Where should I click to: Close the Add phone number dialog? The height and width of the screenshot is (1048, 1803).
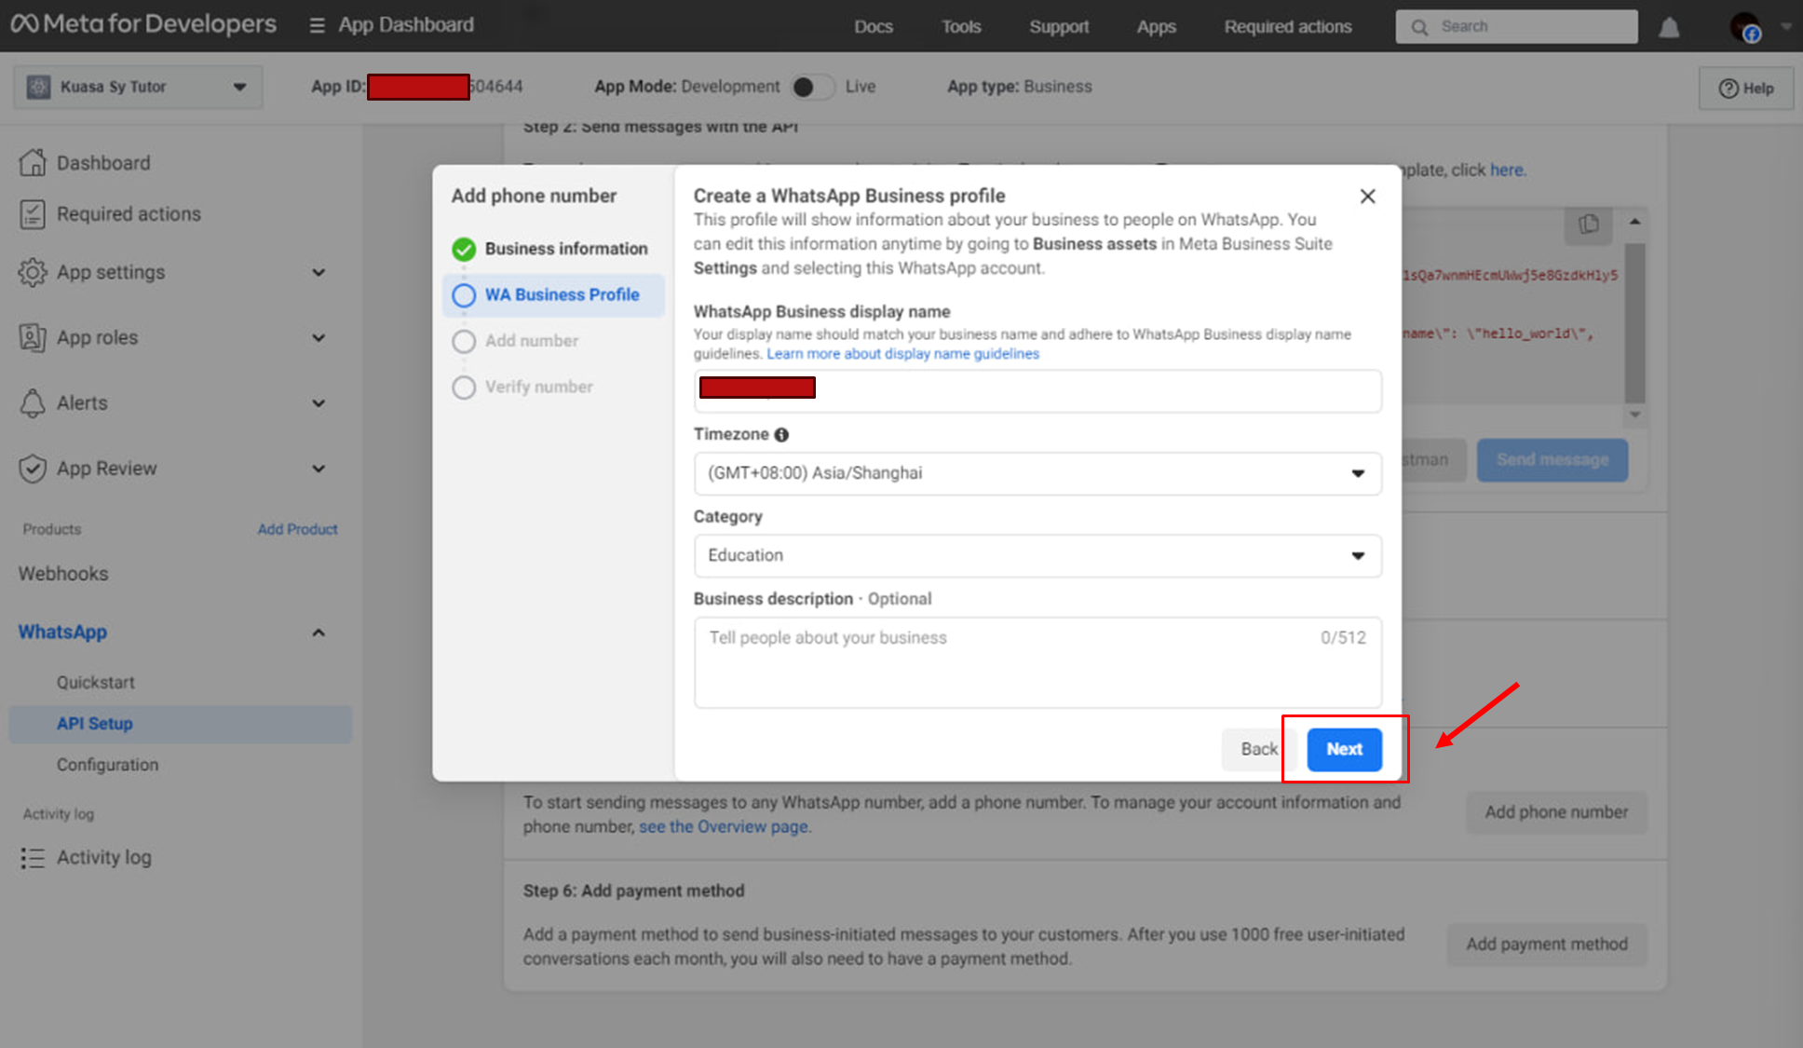pos(1367,197)
